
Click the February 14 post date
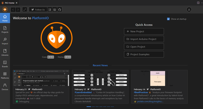coord(140,89)
